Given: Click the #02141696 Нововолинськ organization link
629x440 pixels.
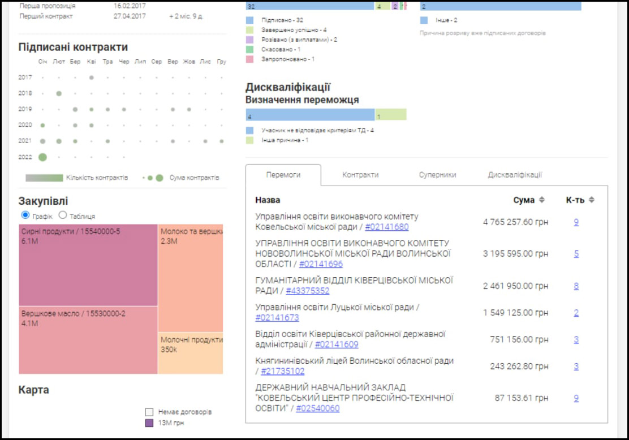Looking at the screenshot, I should (321, 264).
